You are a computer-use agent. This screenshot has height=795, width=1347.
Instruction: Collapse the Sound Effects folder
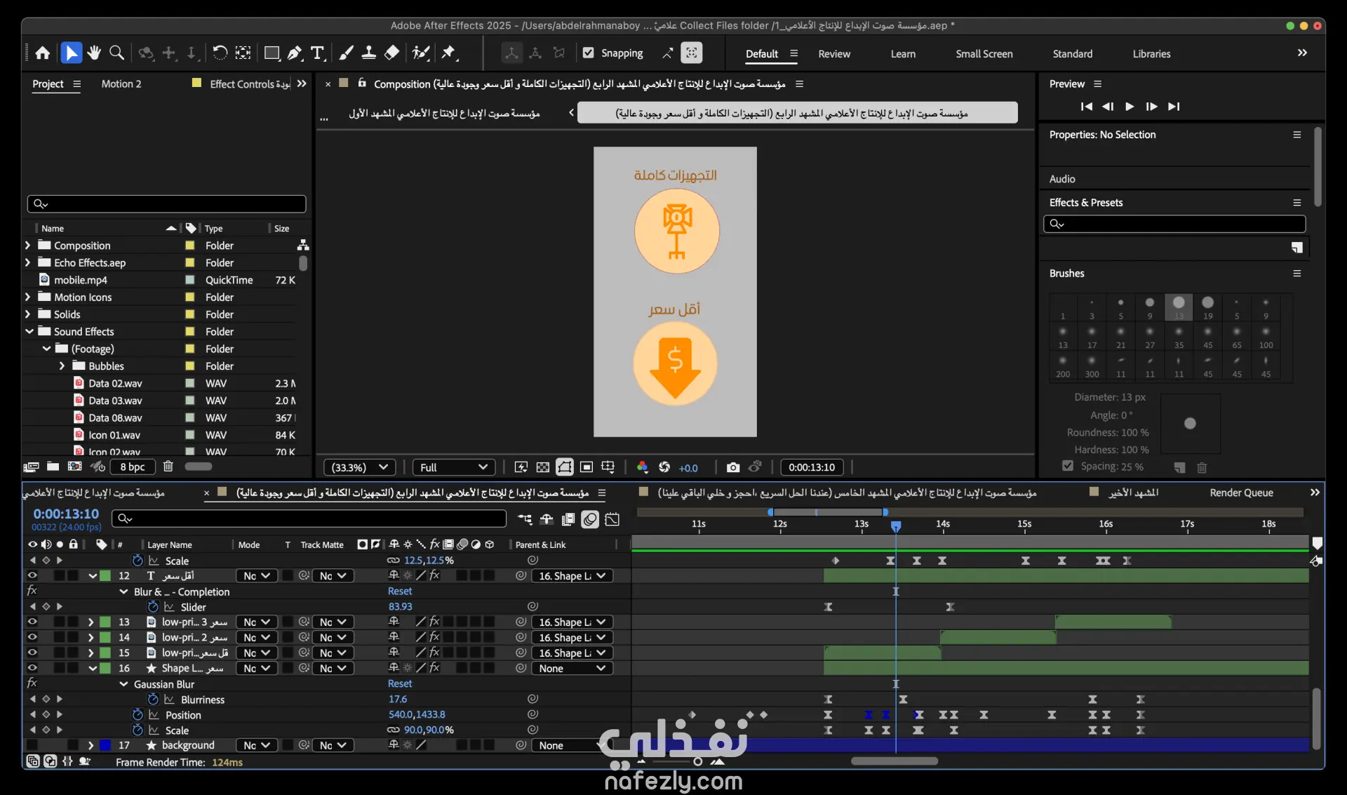tap(29, 332)
